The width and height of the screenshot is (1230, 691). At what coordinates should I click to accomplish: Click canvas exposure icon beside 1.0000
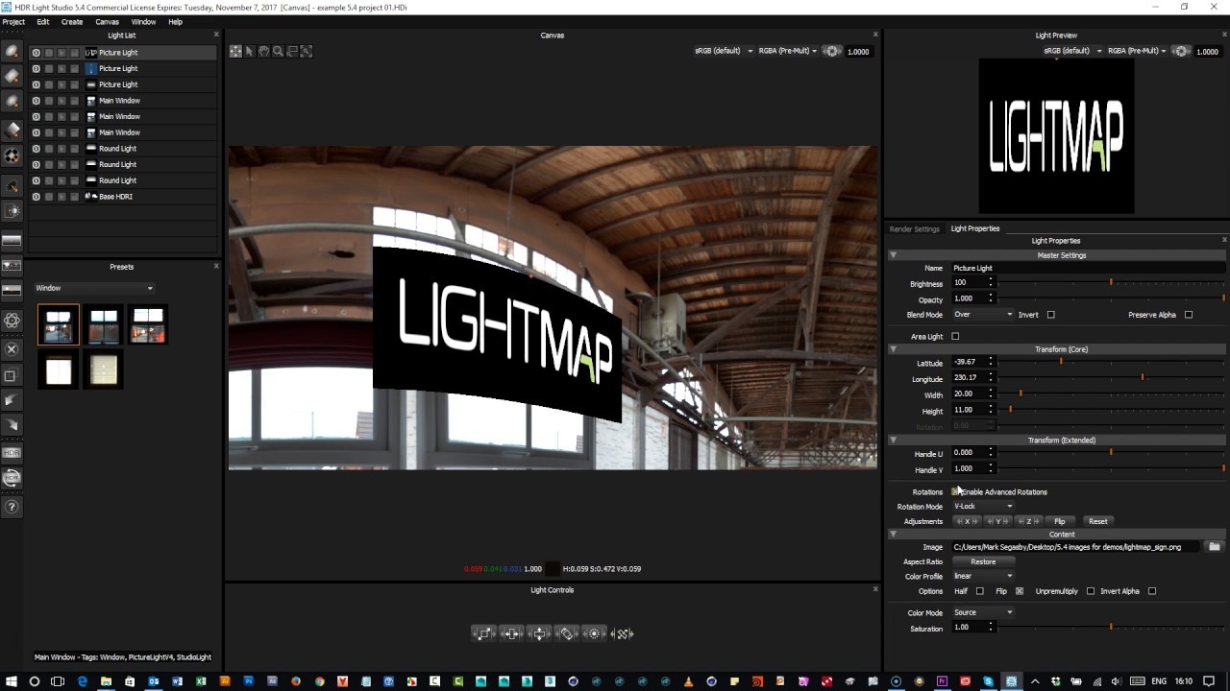[x=832, y=51]
